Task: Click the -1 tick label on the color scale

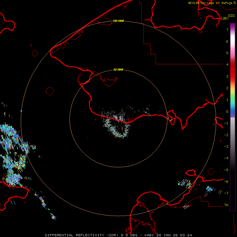Action: click(226, 123)
